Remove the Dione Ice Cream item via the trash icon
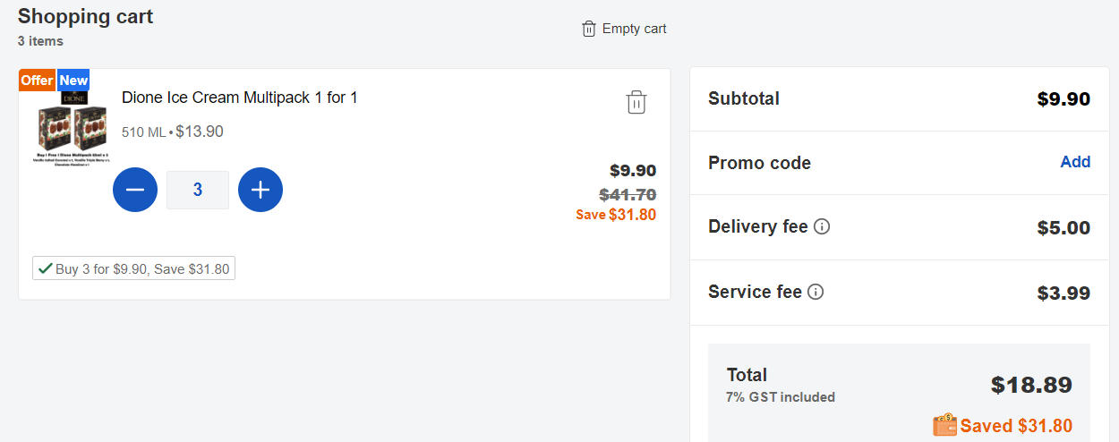 pyautogui.click(x=636, y=102)
